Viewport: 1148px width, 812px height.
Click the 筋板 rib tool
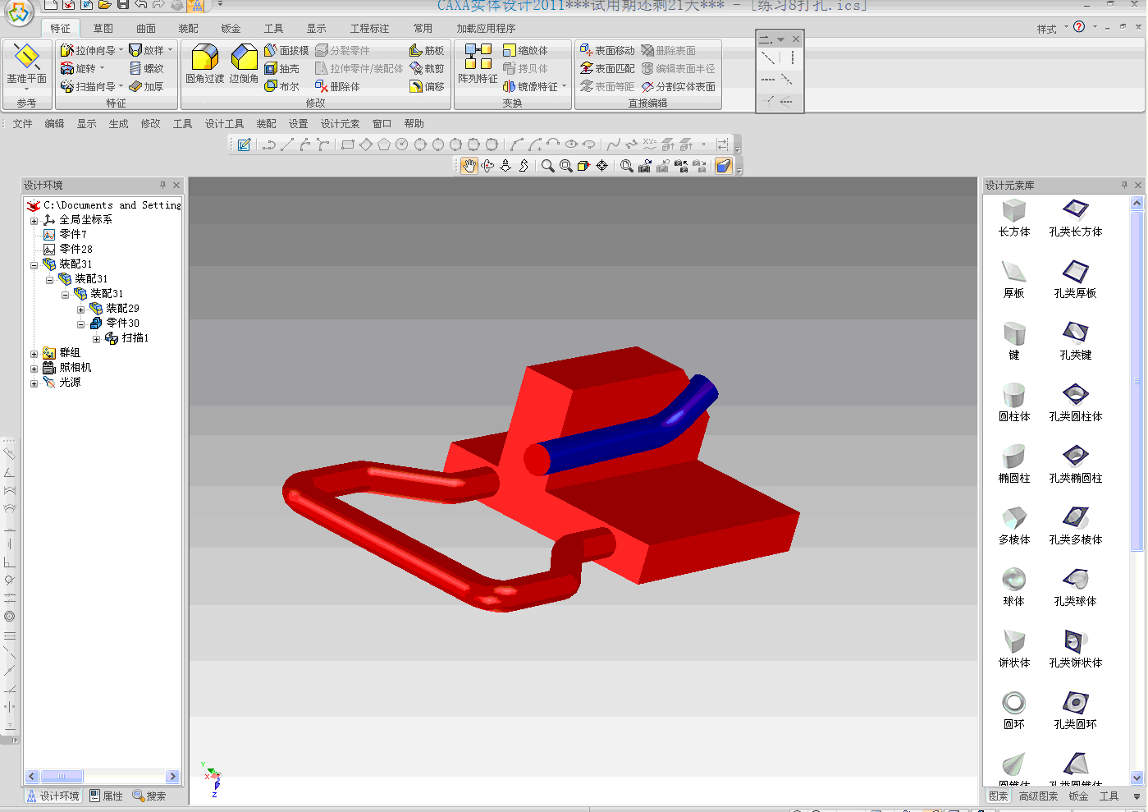click(x=427, y=51)
